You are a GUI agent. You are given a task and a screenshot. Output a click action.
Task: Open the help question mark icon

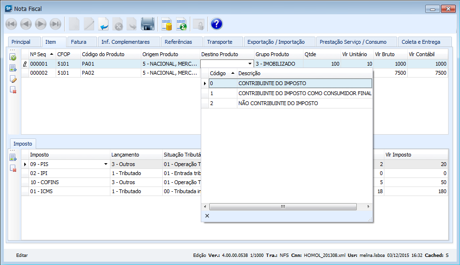[x=216, y=24]
